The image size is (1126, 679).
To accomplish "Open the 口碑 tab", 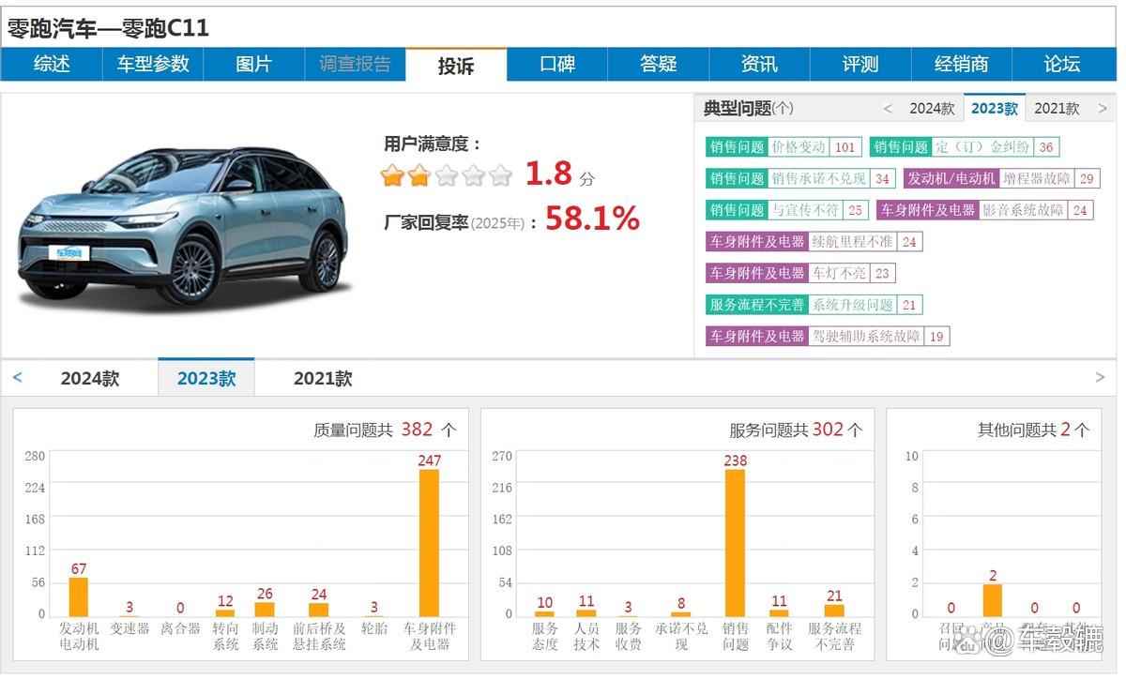I will pyautogui.click(x=557, y=65).
